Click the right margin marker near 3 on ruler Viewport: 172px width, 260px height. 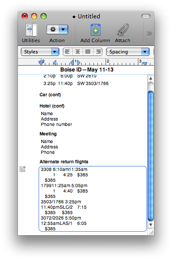[145, 63]
